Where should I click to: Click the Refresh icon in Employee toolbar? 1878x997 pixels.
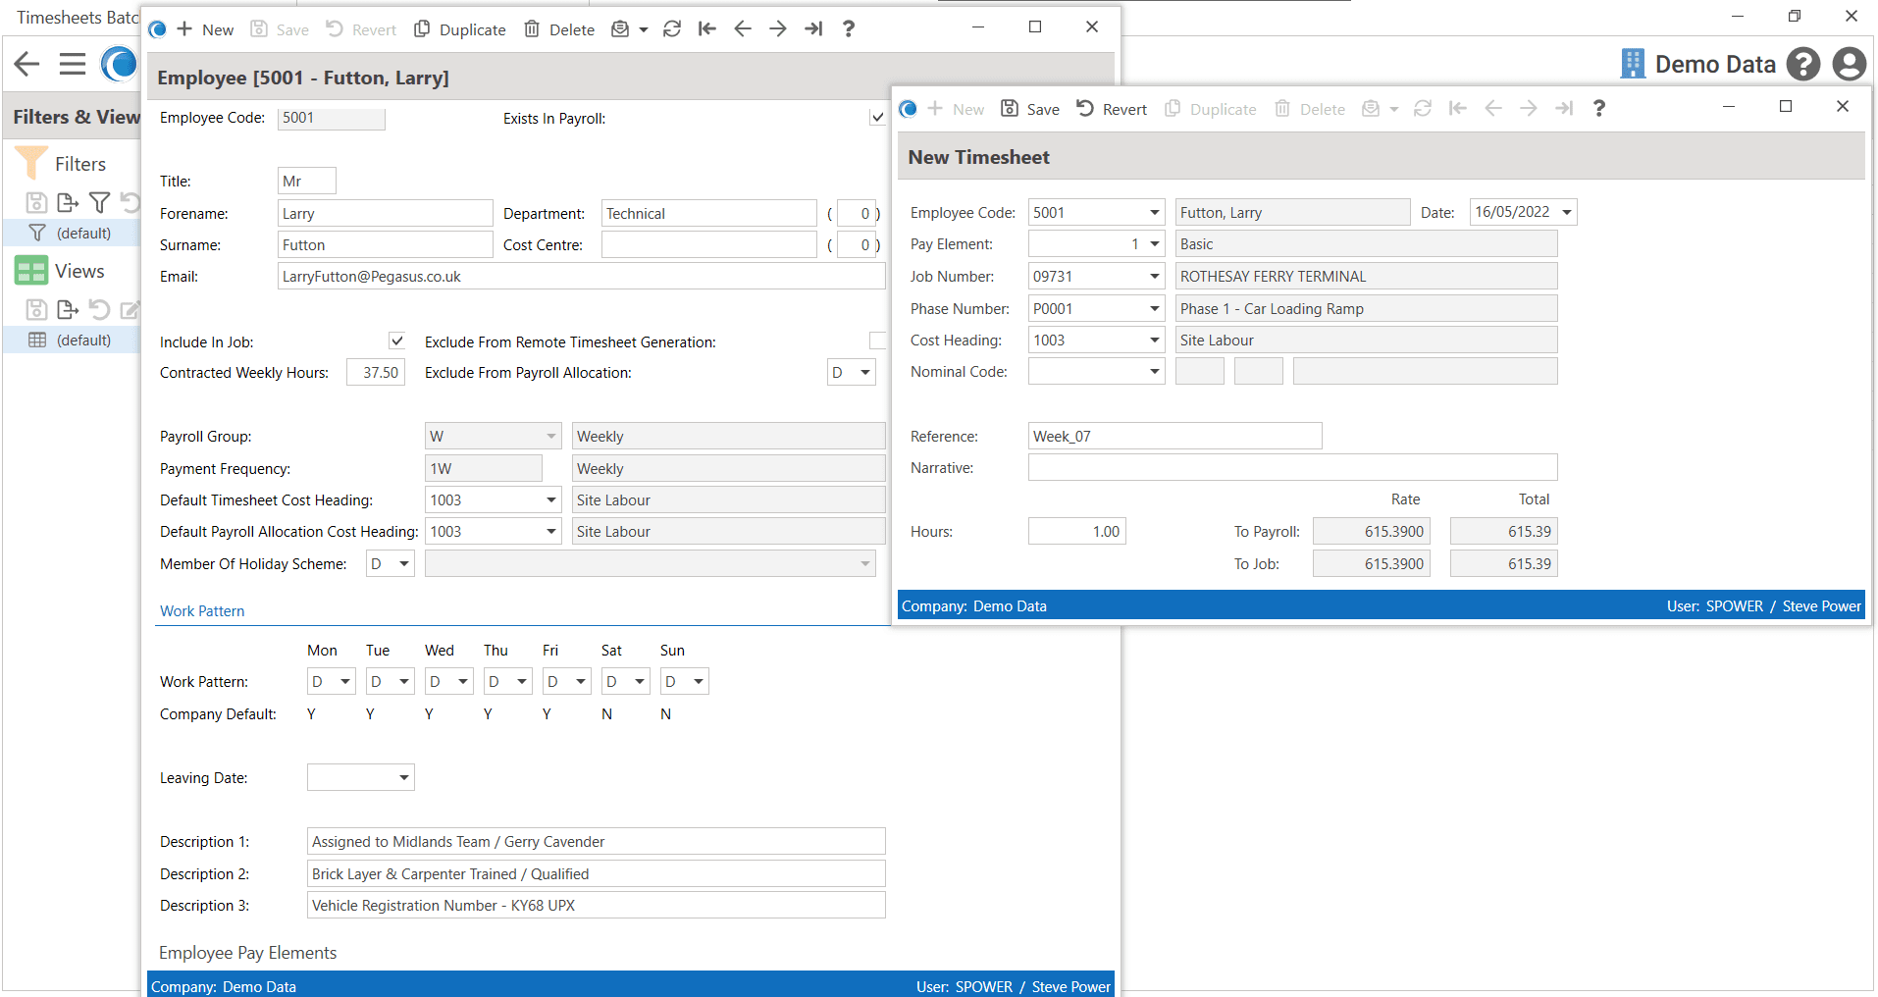point(672,29)
